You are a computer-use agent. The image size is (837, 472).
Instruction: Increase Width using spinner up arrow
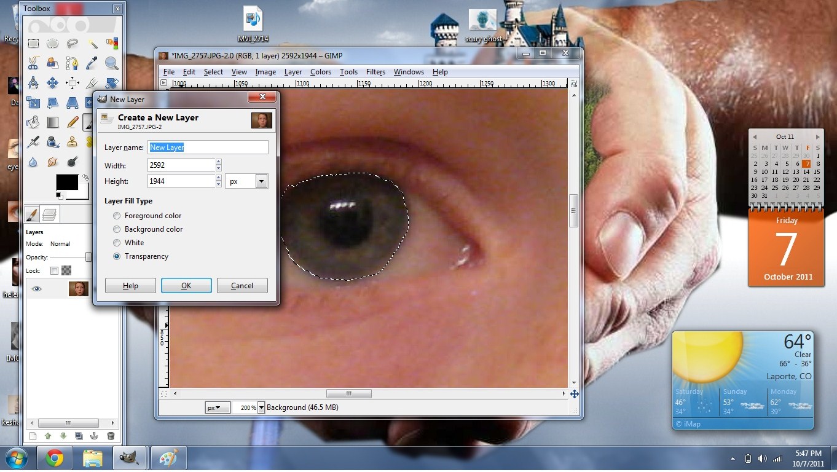[x=218, y=162]
